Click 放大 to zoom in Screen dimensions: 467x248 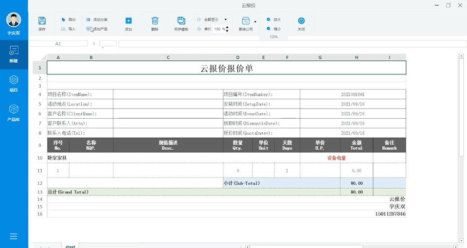(x=274, y=19)
